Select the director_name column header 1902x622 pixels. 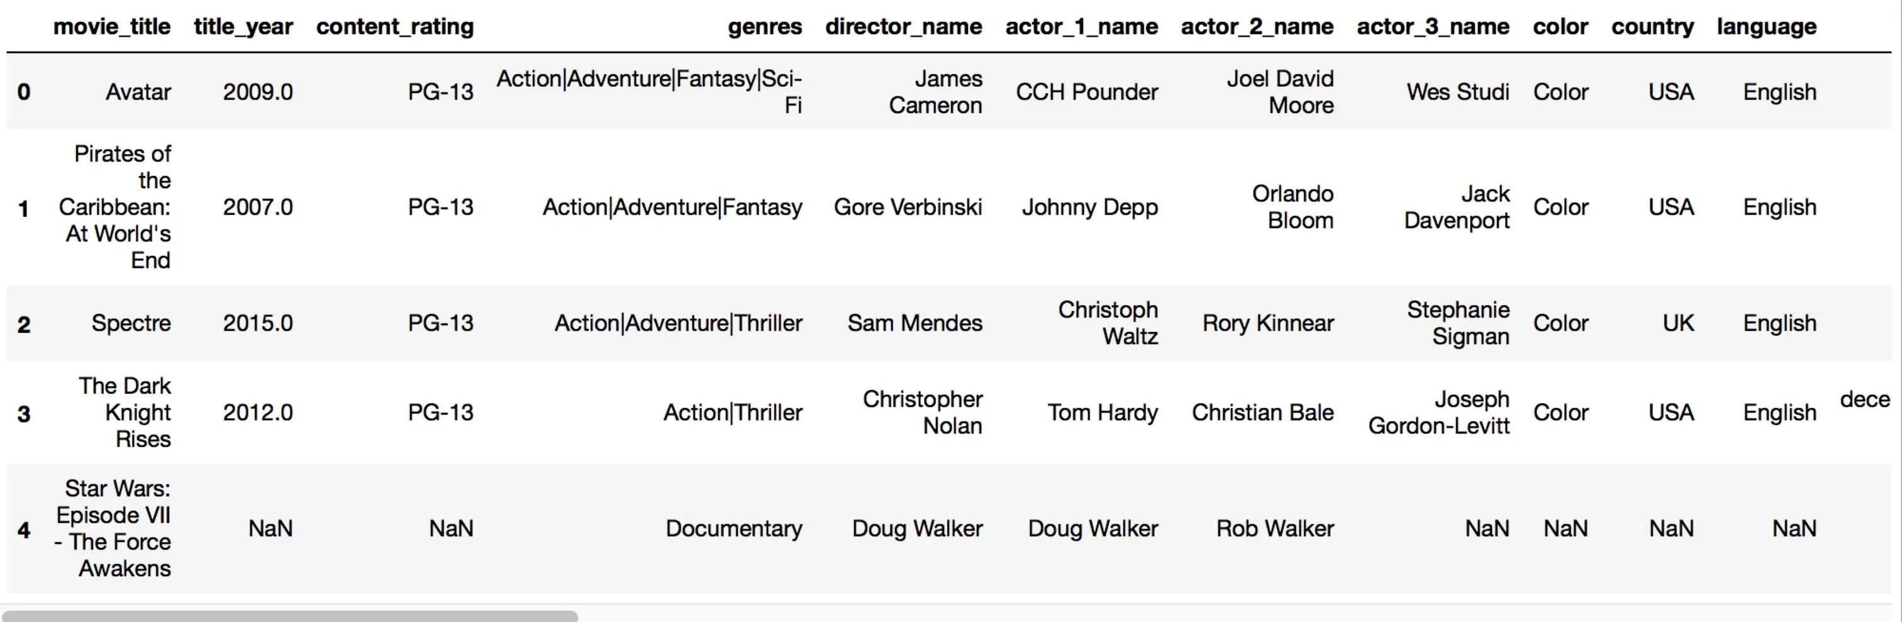click(903, 26)
